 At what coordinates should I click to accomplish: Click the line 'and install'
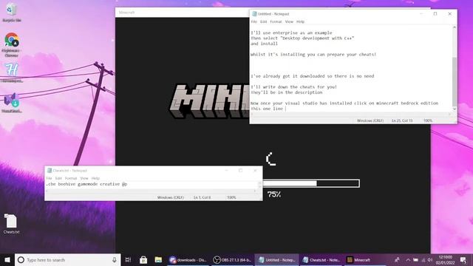(265, 44)
